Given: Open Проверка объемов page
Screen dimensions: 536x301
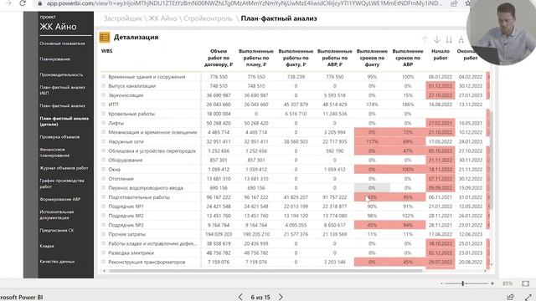Looking at the screenshot, I should click(x=59, y=137).
